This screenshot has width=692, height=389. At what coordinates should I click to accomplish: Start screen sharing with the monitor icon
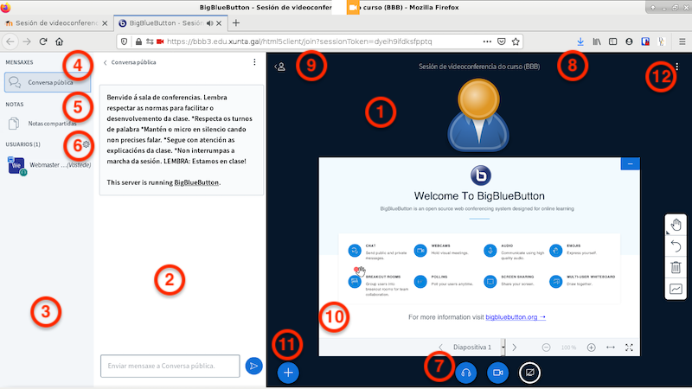pyautogui.click(x=529, y=373)
